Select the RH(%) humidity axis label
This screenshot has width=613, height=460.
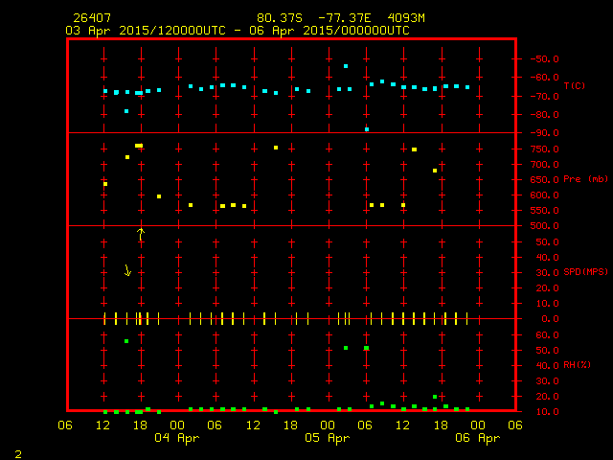[575, 365]
